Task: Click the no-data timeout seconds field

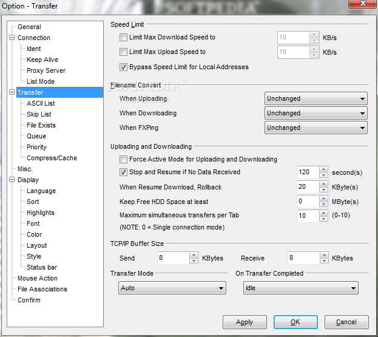Action: pyautogui.click(x=308, y=172)
